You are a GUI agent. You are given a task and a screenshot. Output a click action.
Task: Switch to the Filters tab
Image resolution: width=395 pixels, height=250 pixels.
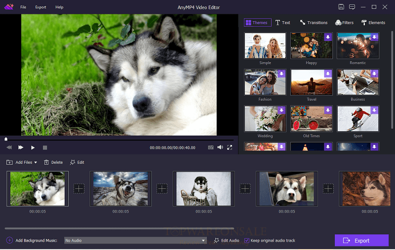point(344,23)
